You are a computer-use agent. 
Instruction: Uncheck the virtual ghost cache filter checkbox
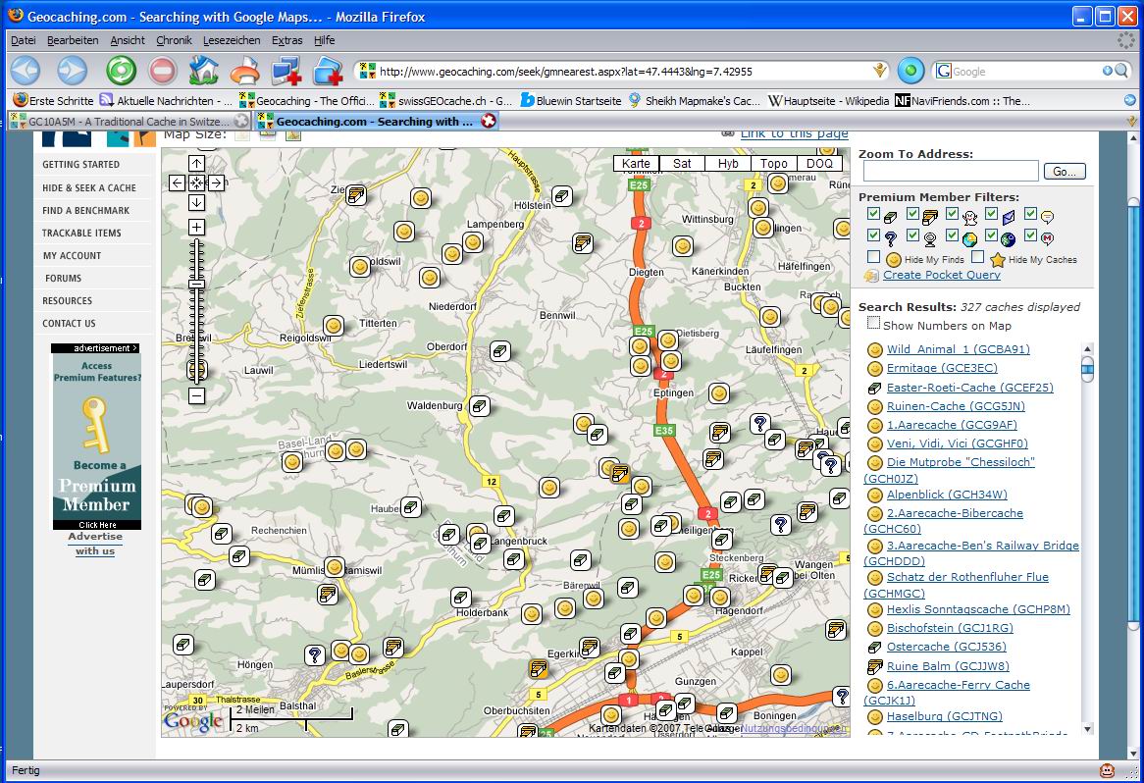[x=952, y=213]
